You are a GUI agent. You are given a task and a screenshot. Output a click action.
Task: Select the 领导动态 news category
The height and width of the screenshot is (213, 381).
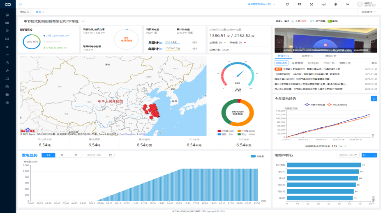[282, 63]
